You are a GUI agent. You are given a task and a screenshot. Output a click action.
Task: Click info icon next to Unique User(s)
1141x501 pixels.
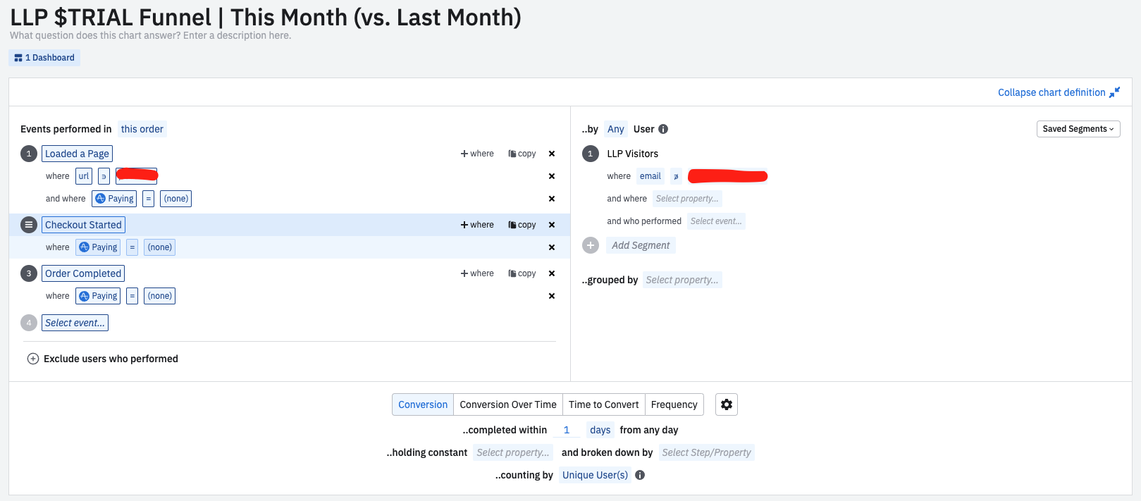640,475
